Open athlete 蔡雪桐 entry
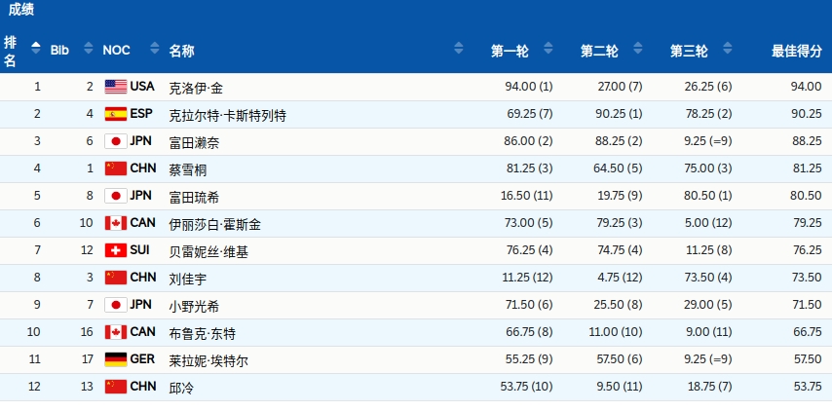This screenshot has width=832, height=411. pos(188,169)
